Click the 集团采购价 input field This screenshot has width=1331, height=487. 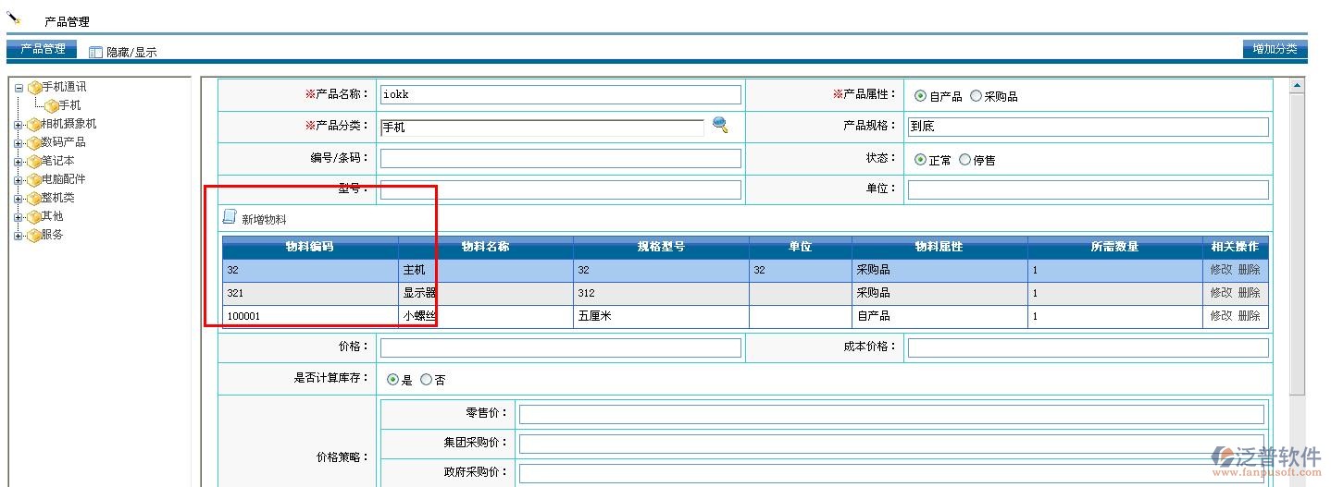(891, 444)
